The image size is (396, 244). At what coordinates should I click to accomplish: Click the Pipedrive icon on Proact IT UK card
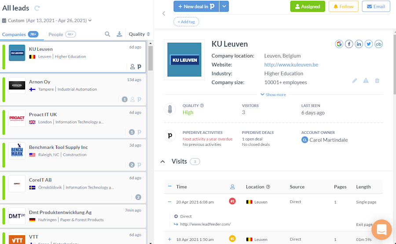click(x=139, y=132)
